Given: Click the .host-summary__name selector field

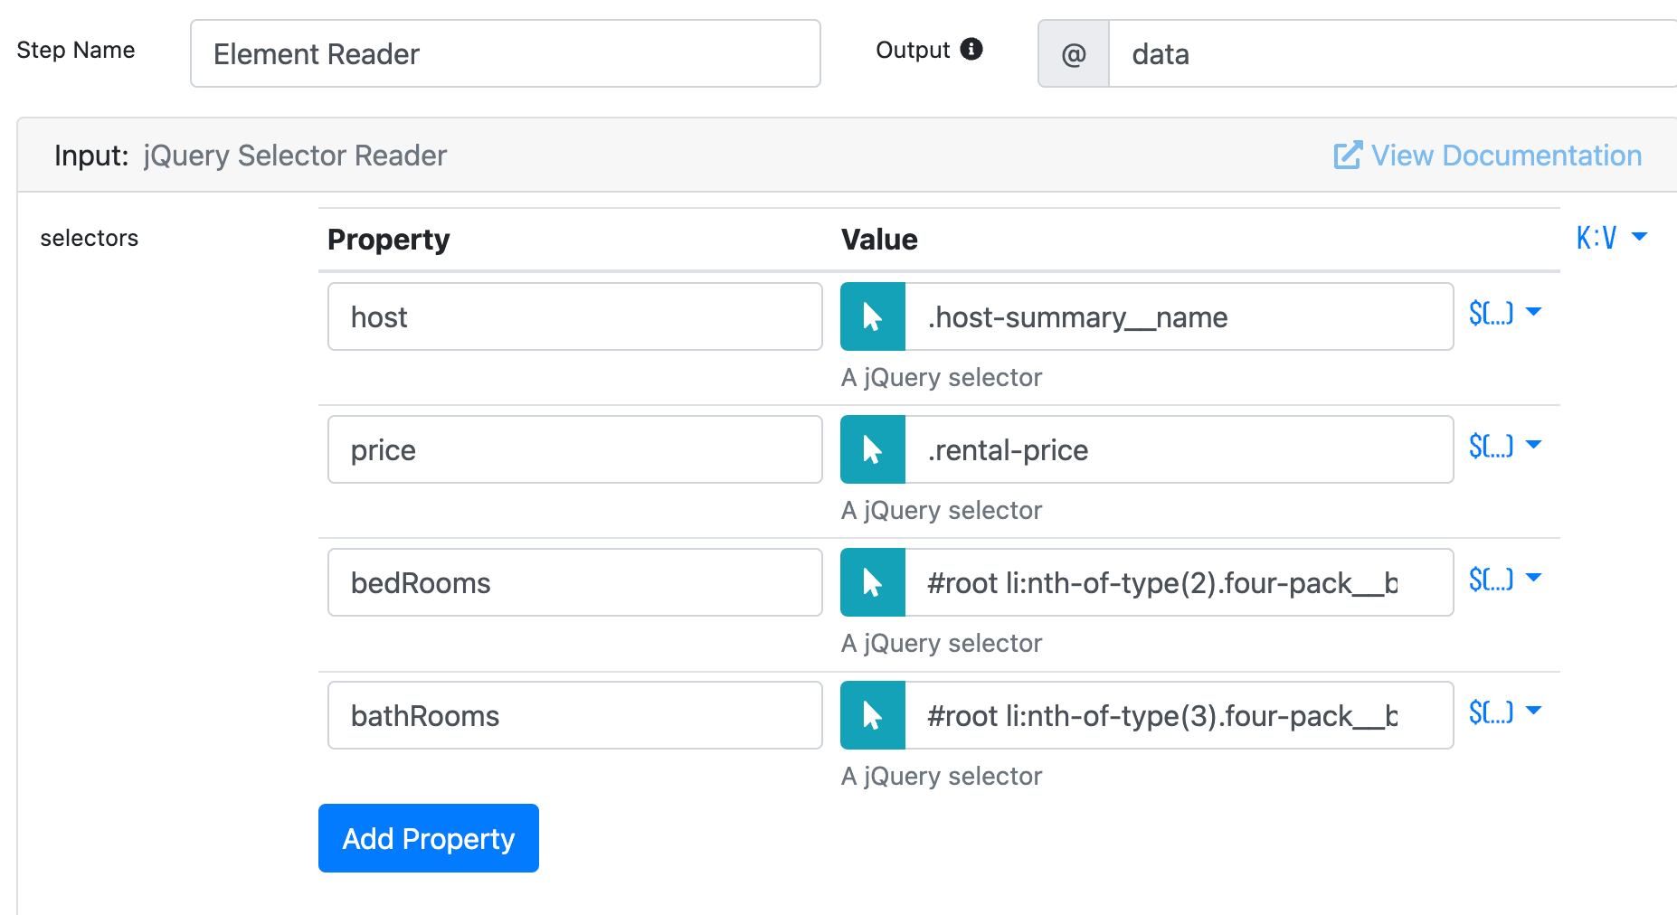Looking at the screenshot, I should click(x=1180, y=316).
